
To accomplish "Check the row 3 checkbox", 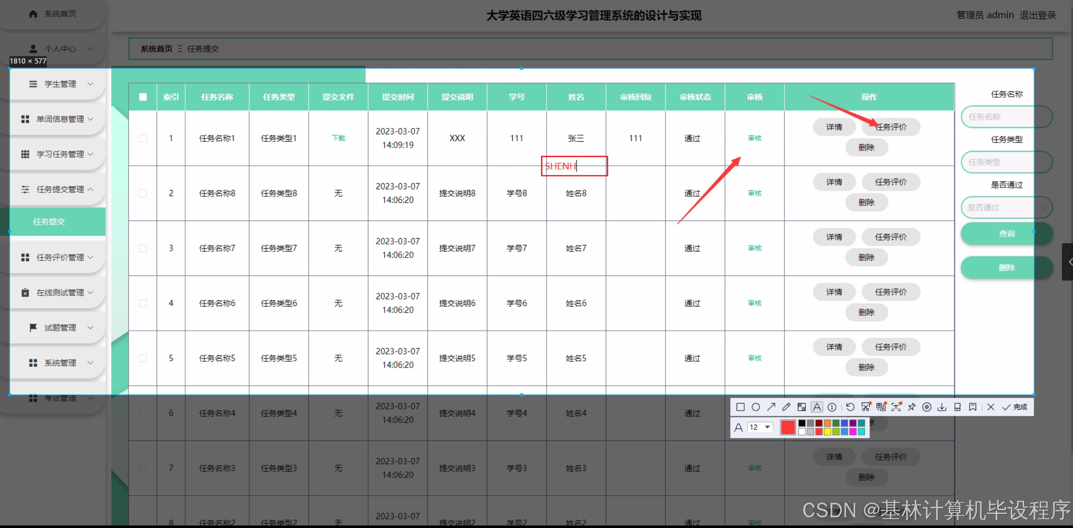I will [x=143, y=248].
